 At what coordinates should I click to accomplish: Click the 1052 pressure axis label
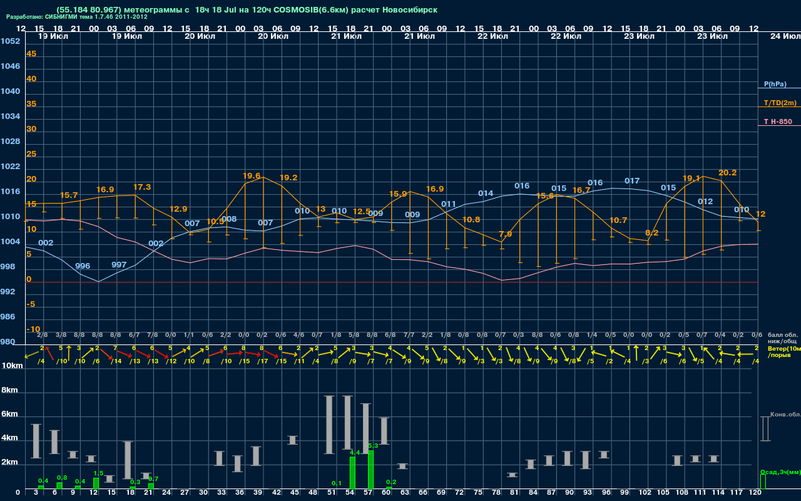pyautogui.click(x=10, y=41)
